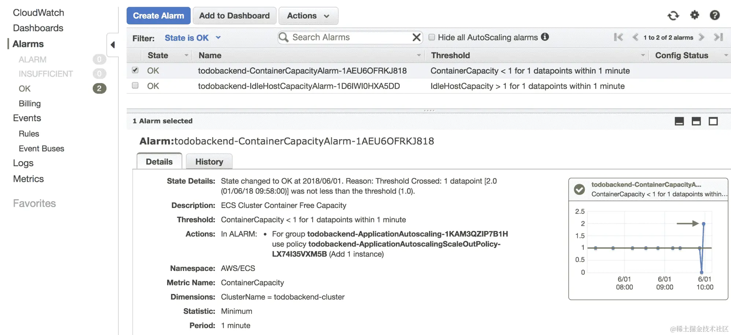Open the Name column dropdown arrow
The image size is (731, 335).
[x=418, y=55]
